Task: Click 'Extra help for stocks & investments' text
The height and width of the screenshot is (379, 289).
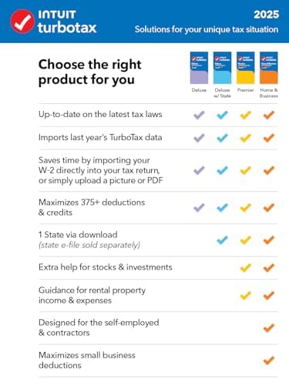Action: 106,267
